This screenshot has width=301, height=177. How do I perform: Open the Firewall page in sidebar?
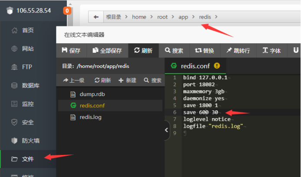coord(30,141)
